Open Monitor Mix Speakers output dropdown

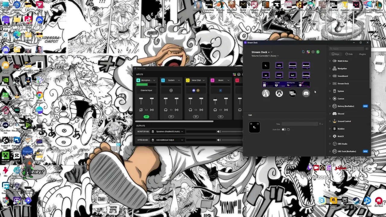click(167, 131)
